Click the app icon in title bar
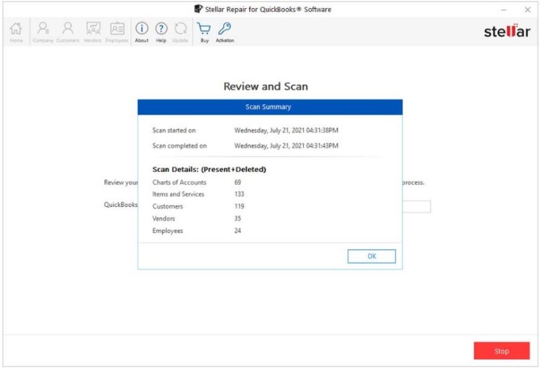This screenshot has height=370, width=542. 198,9
